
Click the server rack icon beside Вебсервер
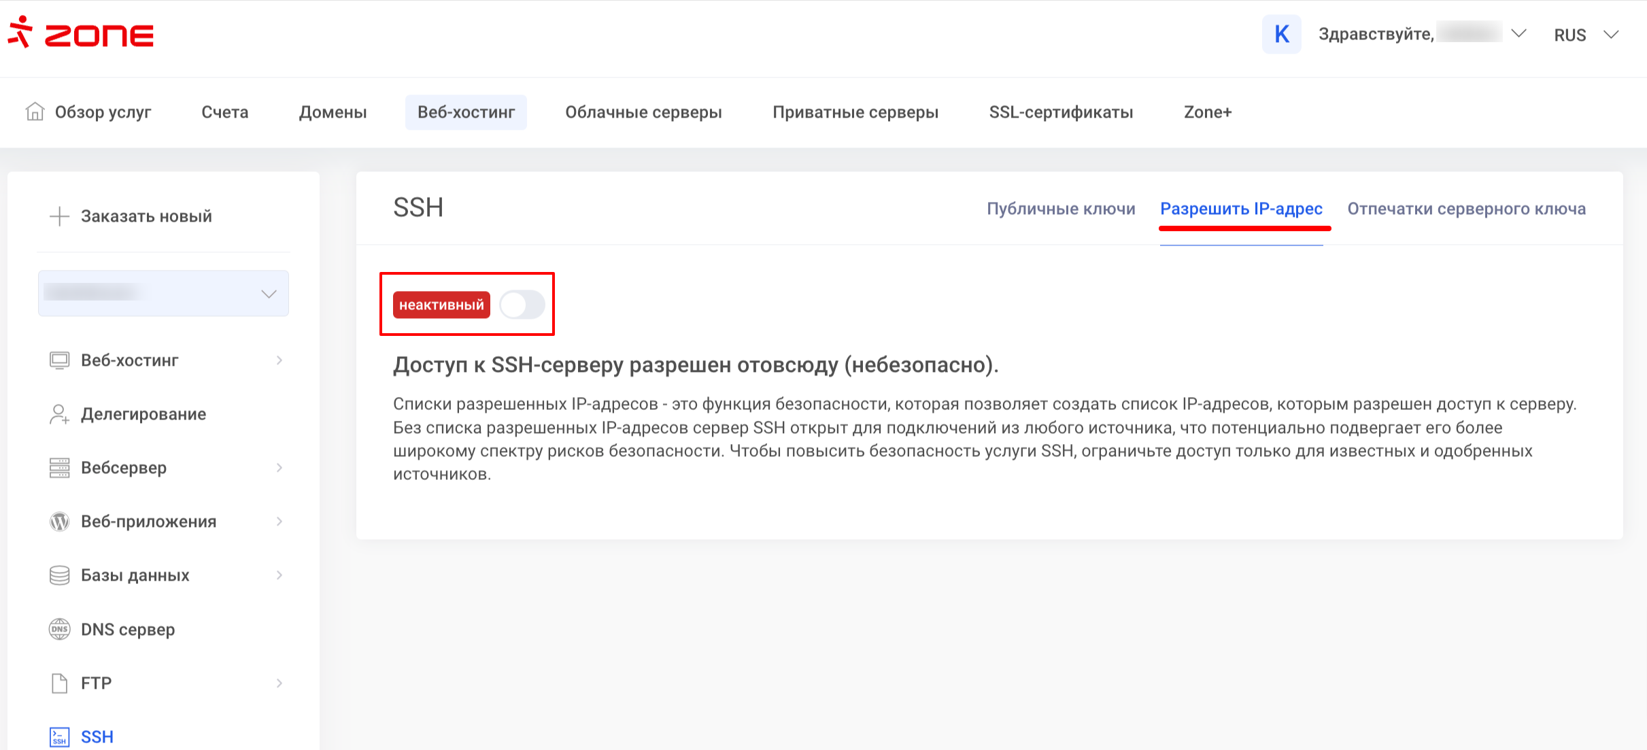tap(60, 468)
